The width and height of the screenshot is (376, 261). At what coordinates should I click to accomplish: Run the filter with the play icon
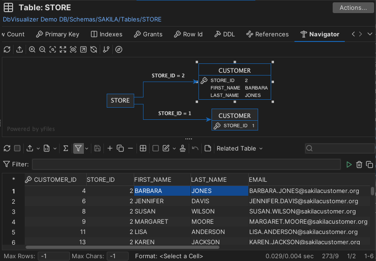click(349, 165)
